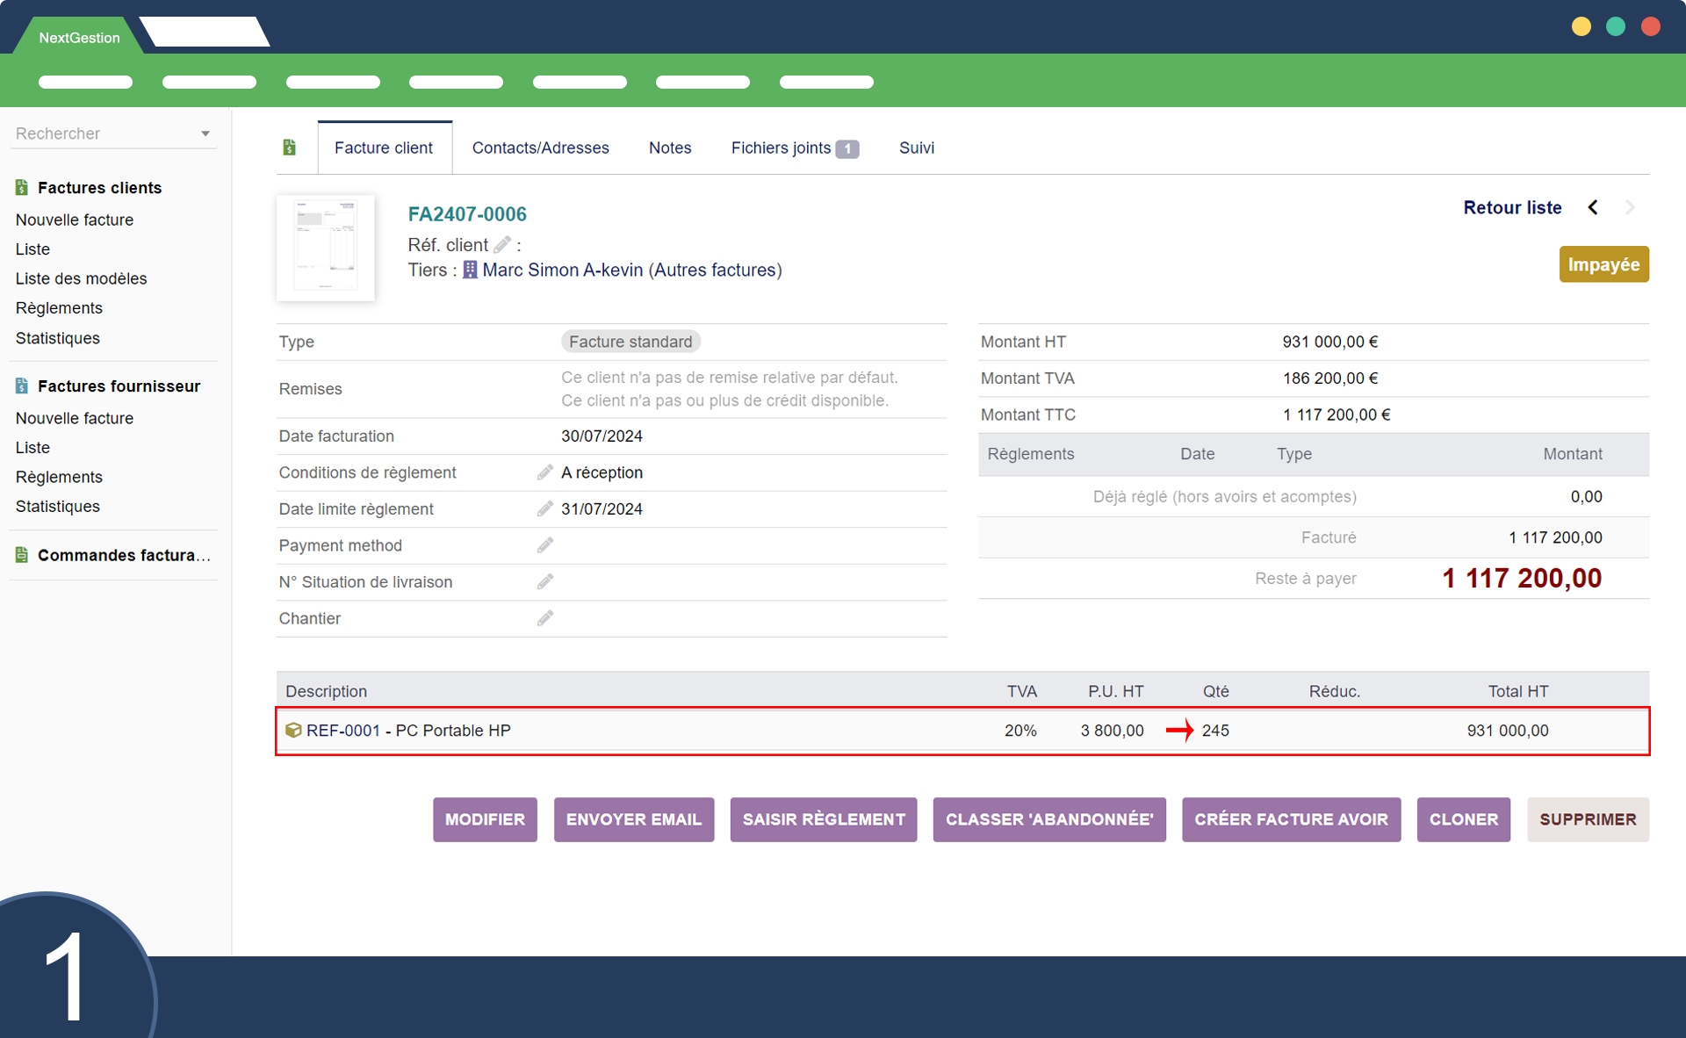Click the SUPPRIMER button
Screen dimensions: 1686x1038
(1587, 819)
